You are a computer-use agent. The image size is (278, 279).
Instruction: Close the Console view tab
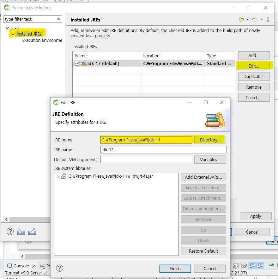(x=34, y=266)
